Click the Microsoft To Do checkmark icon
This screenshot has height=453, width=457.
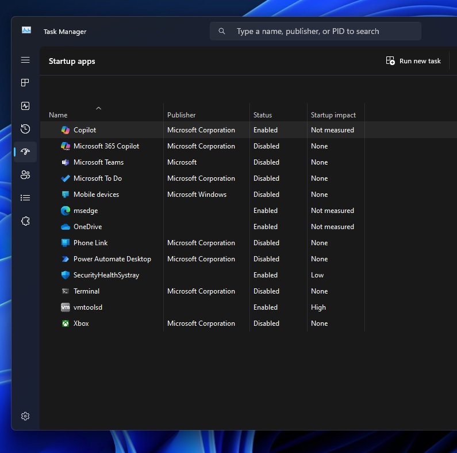(x=66, y=178)
